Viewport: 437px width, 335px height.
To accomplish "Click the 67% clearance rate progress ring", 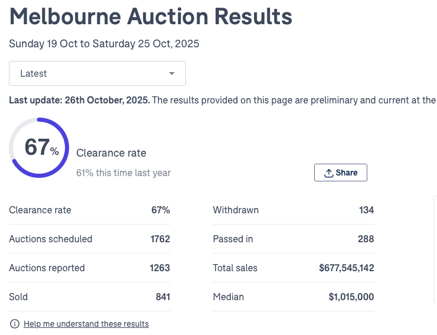I will (x=40, y=148).
